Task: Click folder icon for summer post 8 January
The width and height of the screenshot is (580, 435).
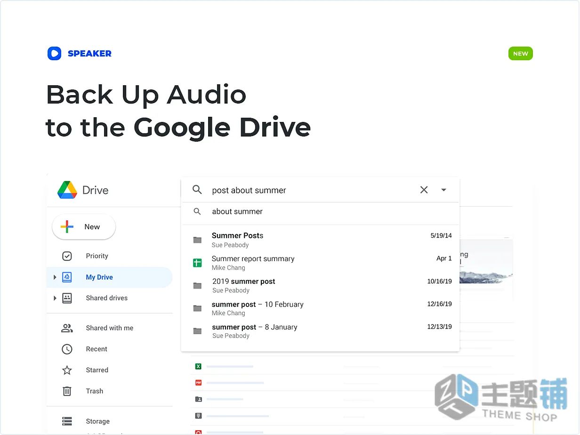Action: click(x=198, y=331)
